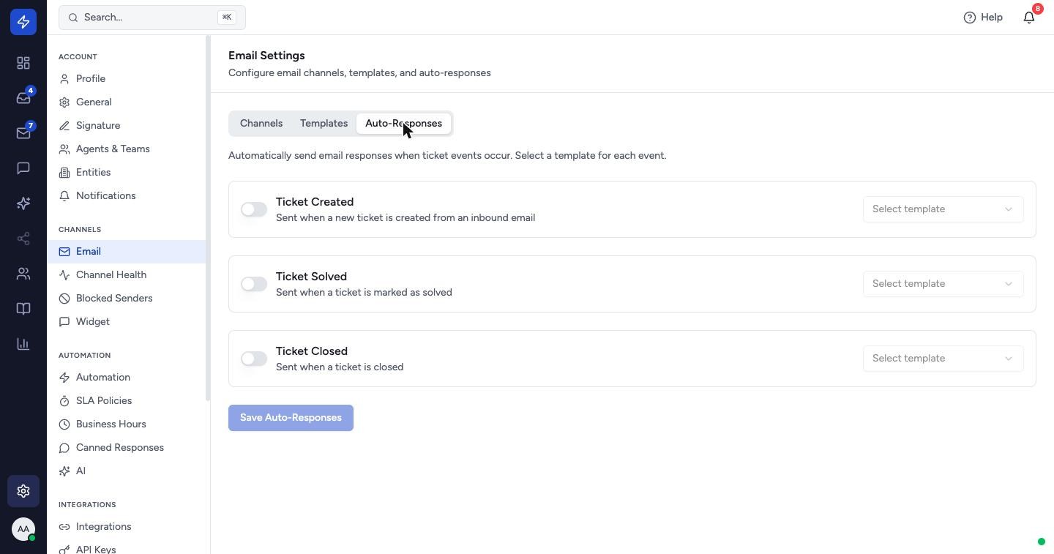Click the Ticket Closed heading text
The image size is (1054, 554).
click(312, 351)
